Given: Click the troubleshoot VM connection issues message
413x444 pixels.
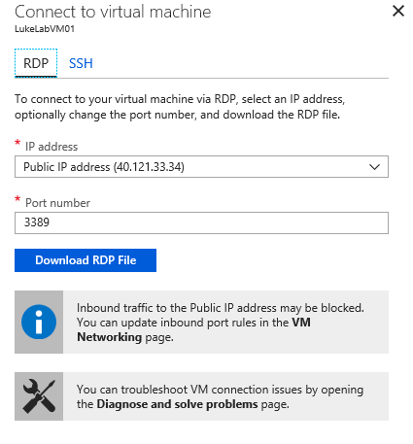Looking at the screenshot, I should pyautogui.click(x=220, y=396).
